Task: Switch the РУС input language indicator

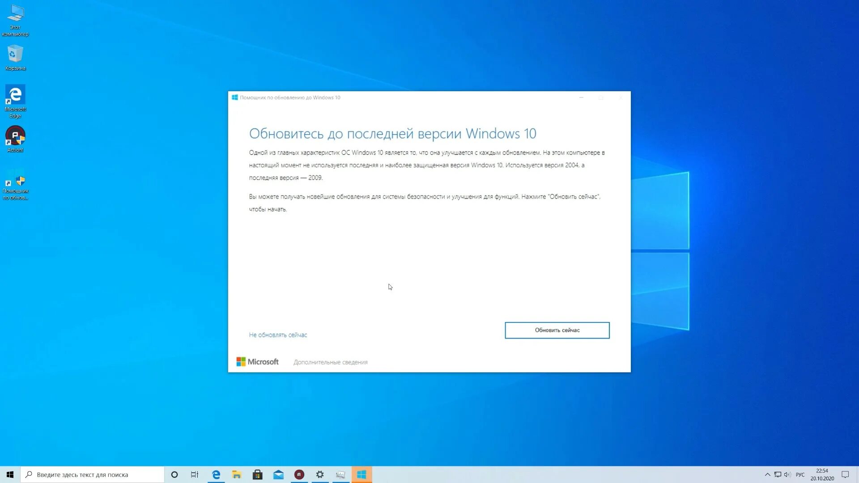Action: [800, 475]
